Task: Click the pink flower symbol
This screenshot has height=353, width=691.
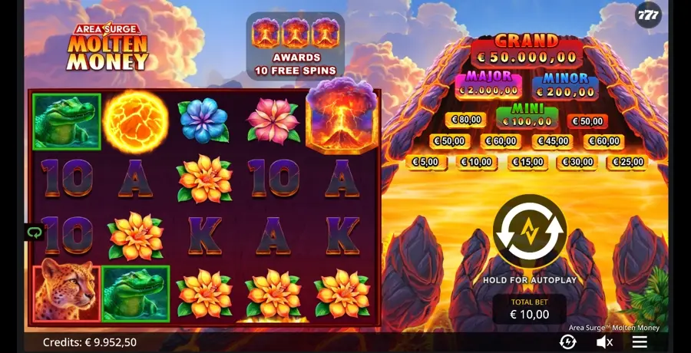Action: coord(273,120)
